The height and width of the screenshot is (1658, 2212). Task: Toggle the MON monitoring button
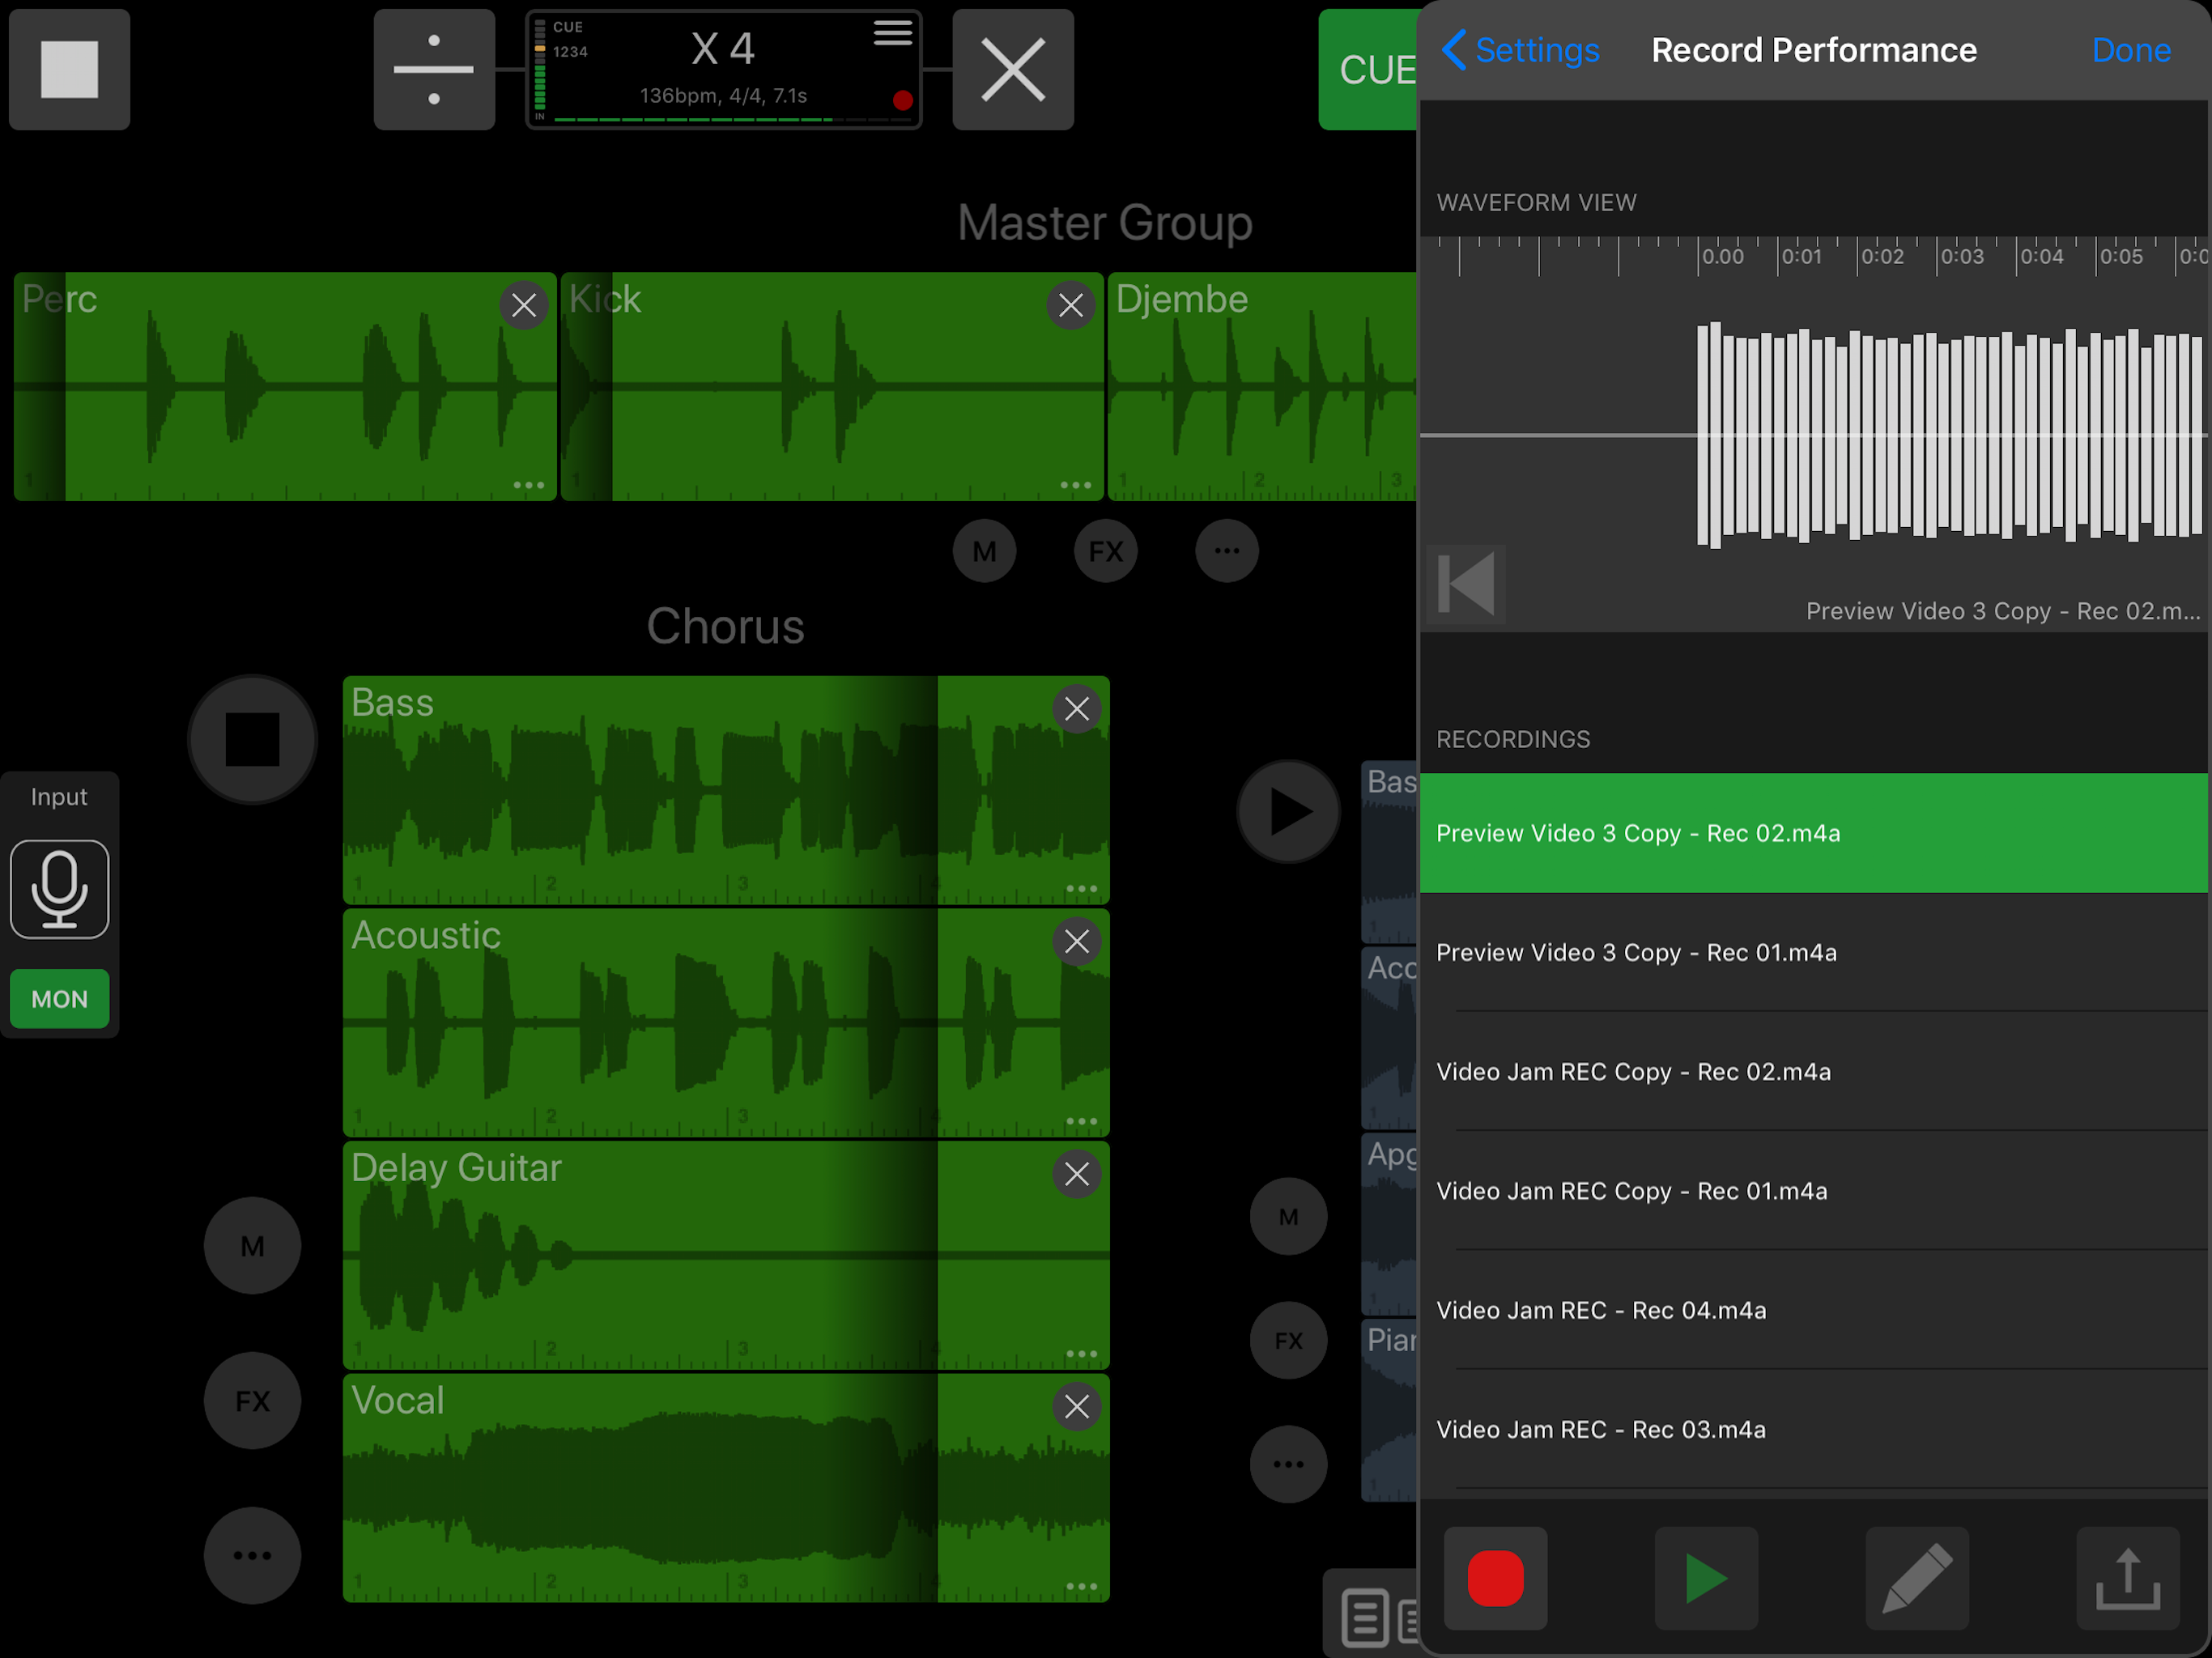pos(59,998)
